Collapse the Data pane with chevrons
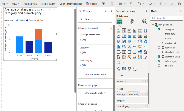 [181, 11]
